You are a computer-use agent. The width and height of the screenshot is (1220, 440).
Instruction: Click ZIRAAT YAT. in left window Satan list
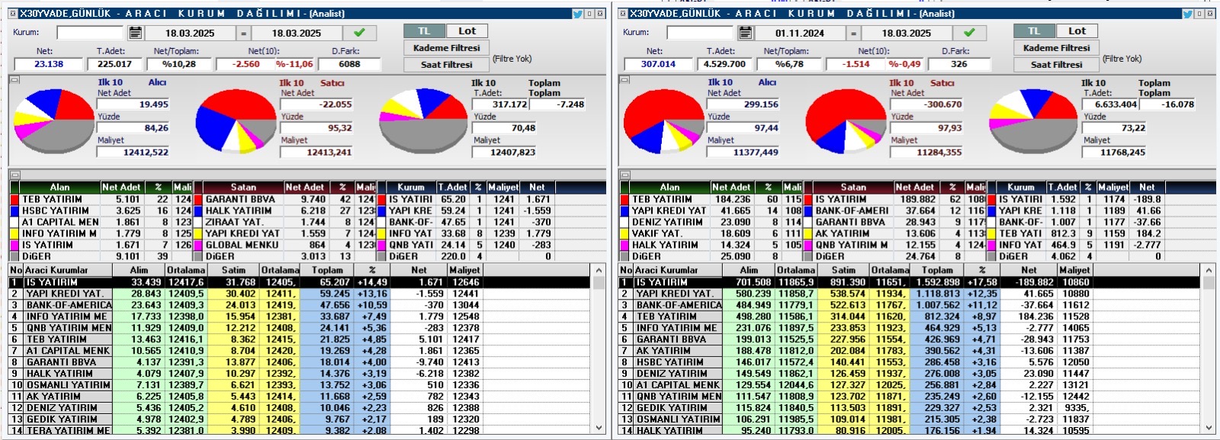(x=234, y=223)
